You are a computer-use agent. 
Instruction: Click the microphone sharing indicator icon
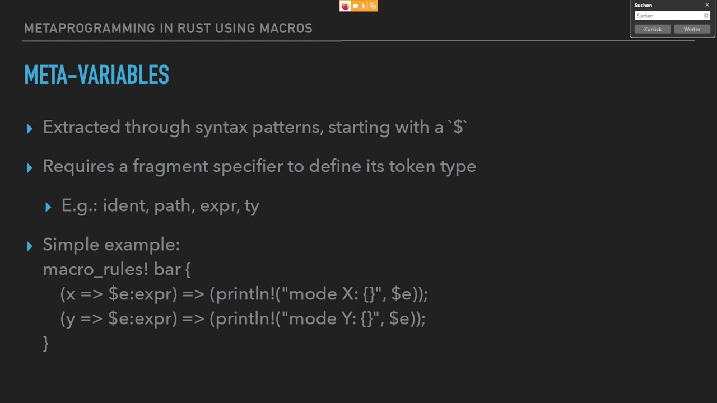point(364,6)
